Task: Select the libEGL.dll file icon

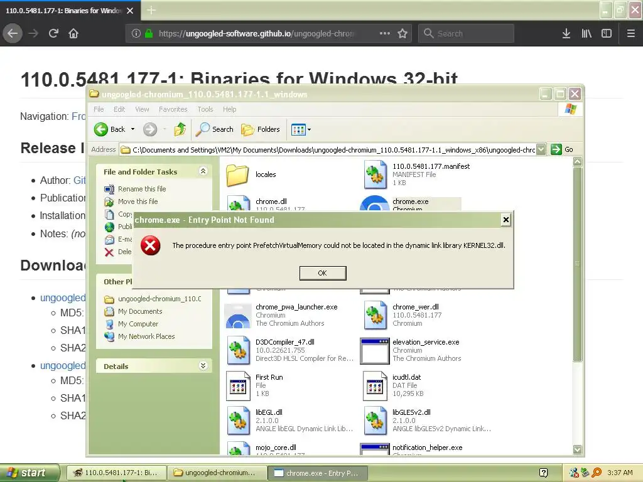Action: coord(238,421)
